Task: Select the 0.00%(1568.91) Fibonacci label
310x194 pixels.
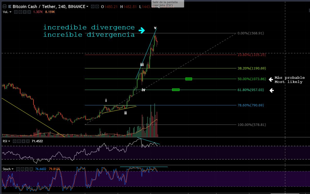Action: 251,33
